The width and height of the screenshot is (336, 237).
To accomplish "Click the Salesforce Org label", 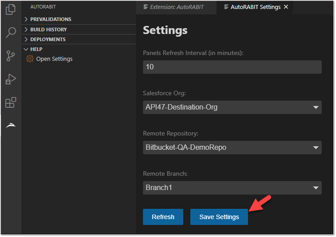I will point(164,93).
